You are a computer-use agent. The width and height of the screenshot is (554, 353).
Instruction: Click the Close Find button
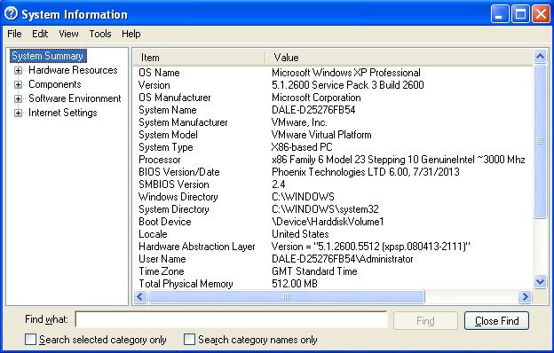click(x=496, y=320)
